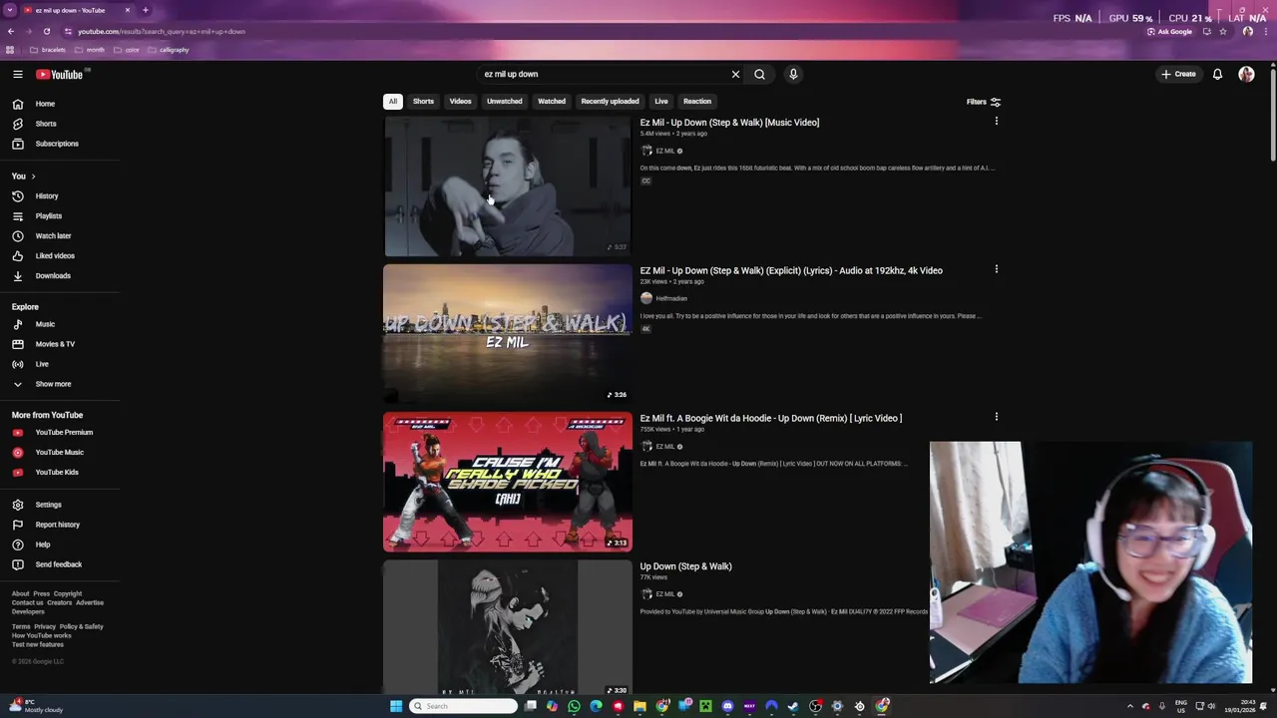Click the browser address bar URL

coord(162,31)
